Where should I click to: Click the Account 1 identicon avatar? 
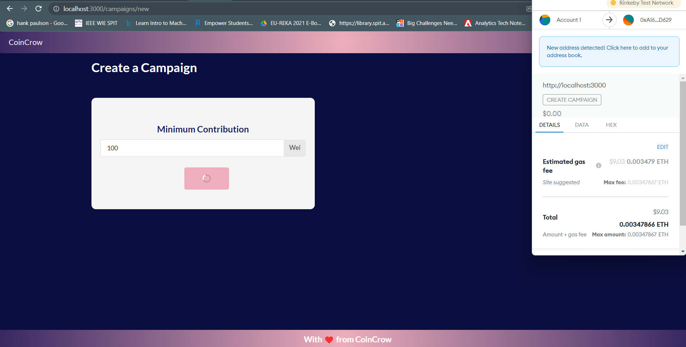point(545,20)
